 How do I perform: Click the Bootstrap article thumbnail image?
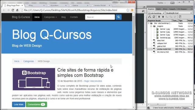pos(34,79)
